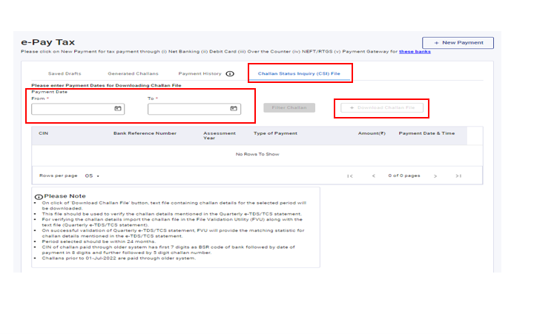Select Challan Status Inquiry (CSI) File tab

tap(299, 74)
